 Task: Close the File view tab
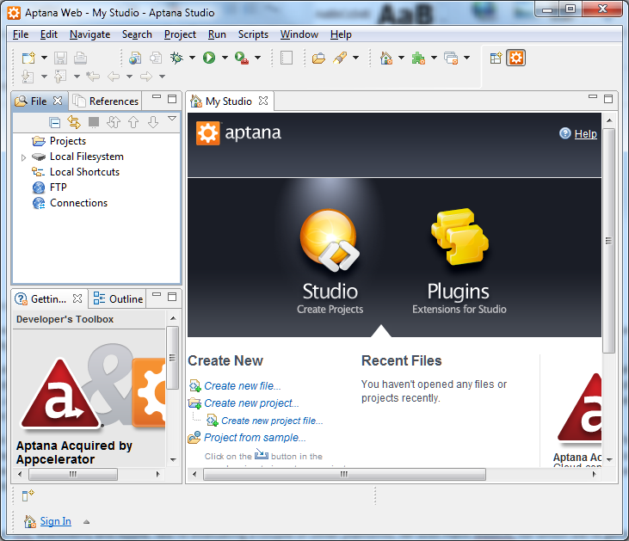point(58,101)
